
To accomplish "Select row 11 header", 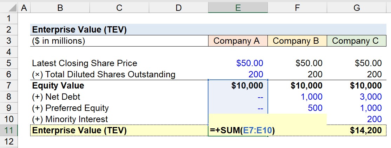I will 9,131.
